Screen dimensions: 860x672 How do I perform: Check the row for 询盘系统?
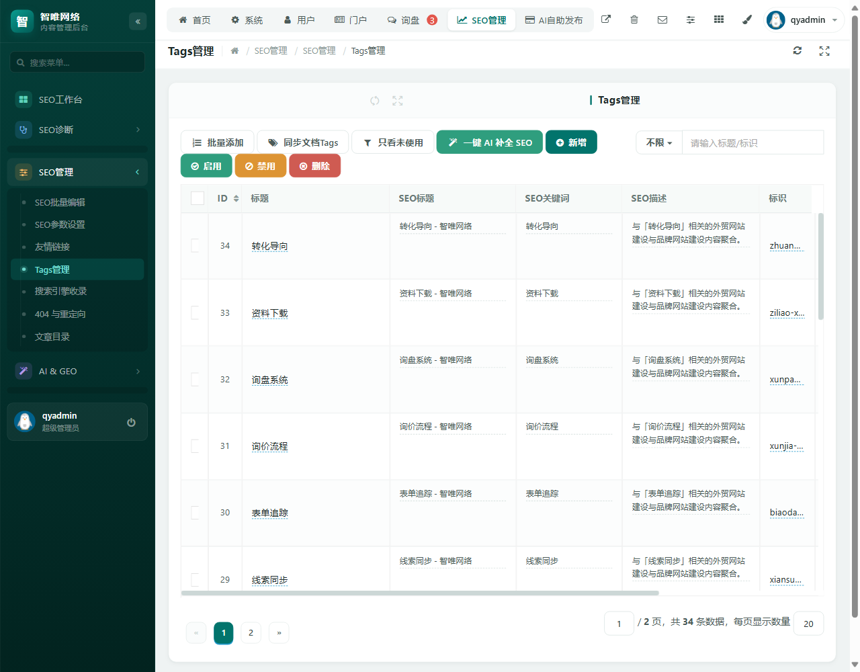point(195,379)
